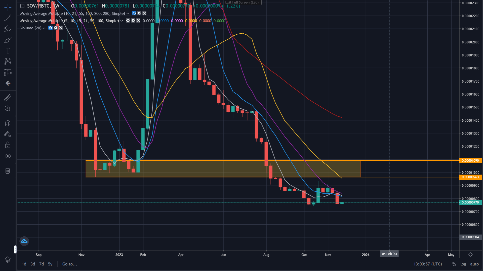483x271 pixels.
Task: Open settings for Moving Average (5, 10, 15) indicator
Action: point(133,21)
